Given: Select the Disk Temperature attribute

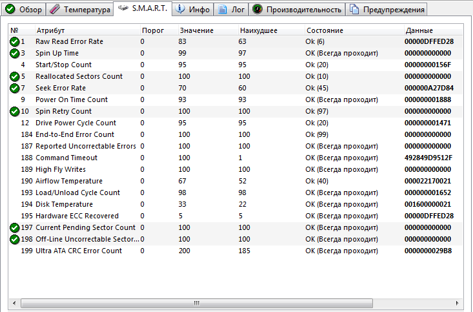Looking at the screenshot, I should tap(64, 205).
